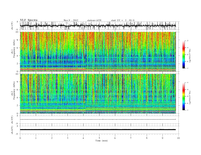The image size is (201, 155).
Task: Click the "ch.3(V)" axis label
Action: (12, 120)
